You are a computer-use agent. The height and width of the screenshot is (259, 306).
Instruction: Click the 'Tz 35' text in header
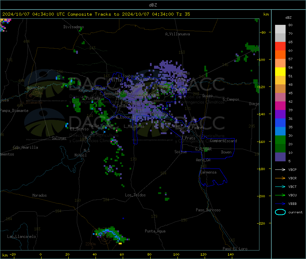pos(183,14)
